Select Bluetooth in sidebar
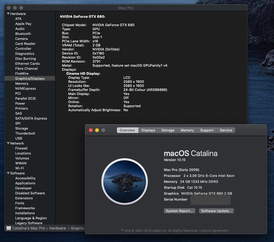The image size is (274, 242). [23, 34]
